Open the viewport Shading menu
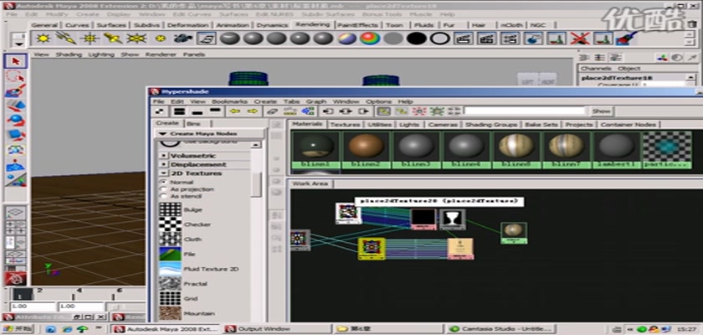703x335 pixels. point(69,54)
